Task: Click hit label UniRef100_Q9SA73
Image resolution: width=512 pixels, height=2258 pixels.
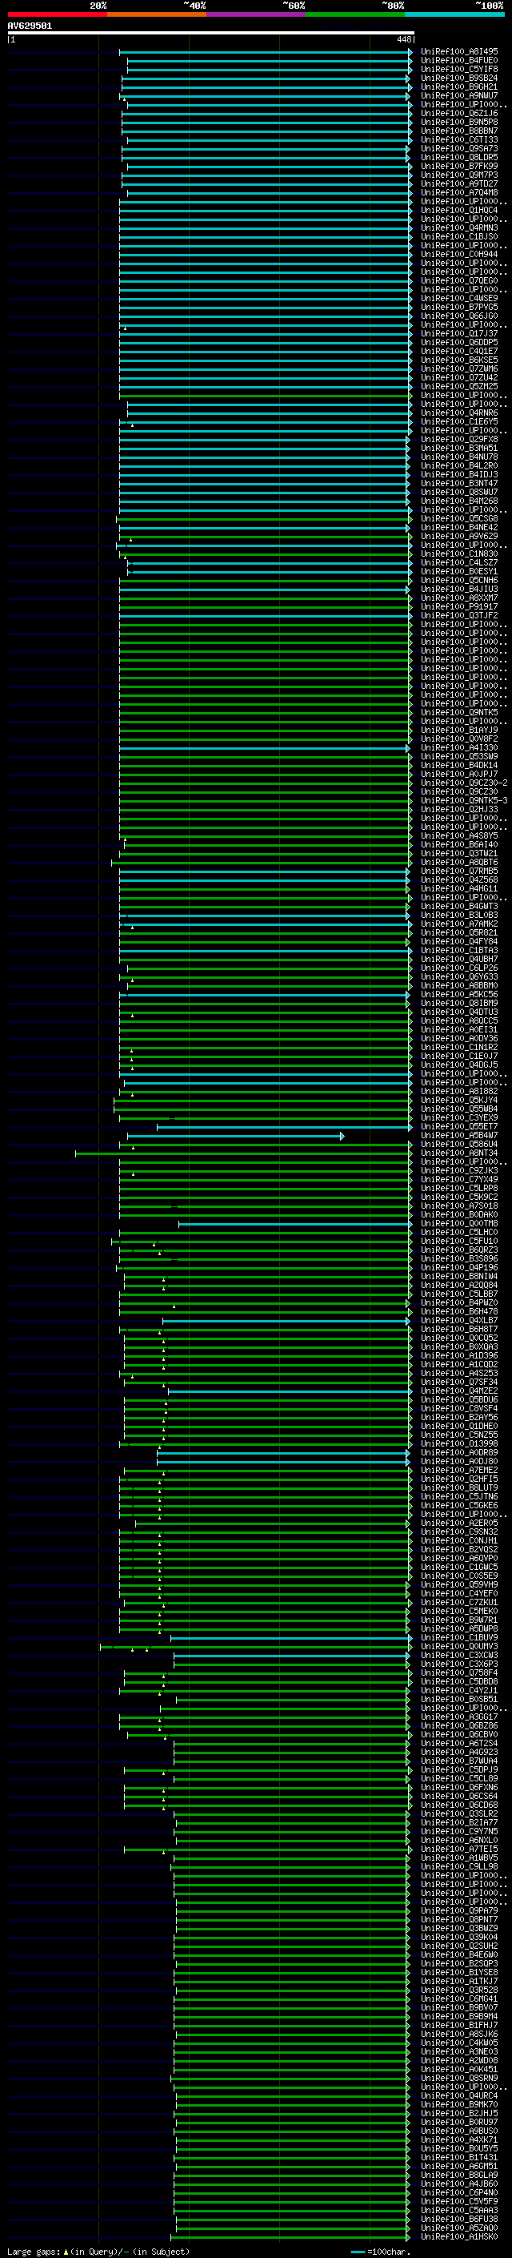Action: 459,148
